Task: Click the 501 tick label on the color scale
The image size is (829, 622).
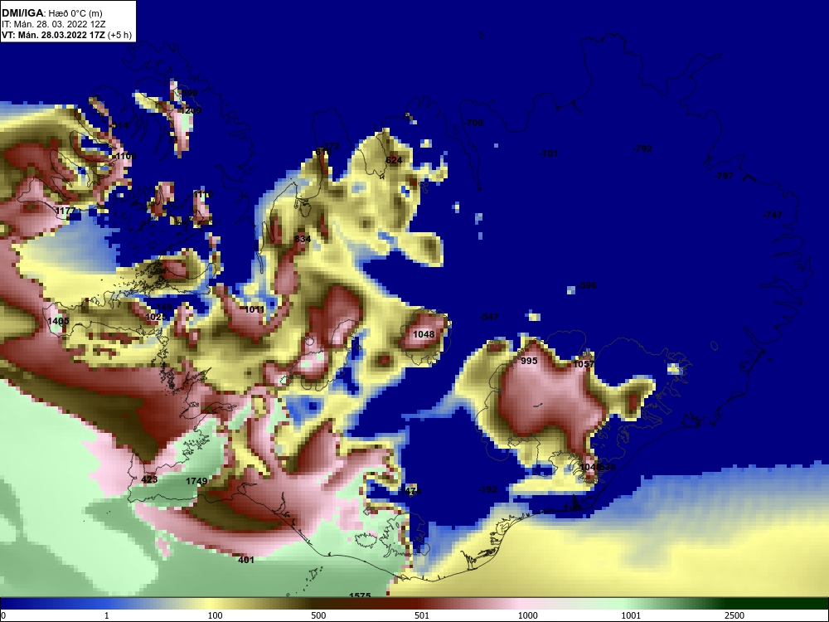Action: (x=422, y=615)
